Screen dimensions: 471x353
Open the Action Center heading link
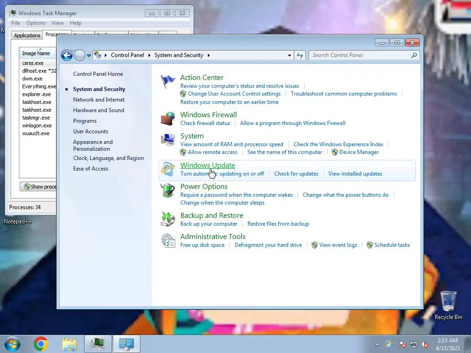[202, 77]
